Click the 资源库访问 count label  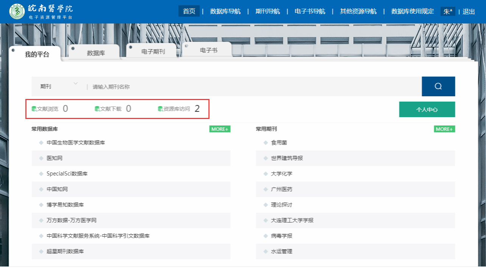(177, 109)
